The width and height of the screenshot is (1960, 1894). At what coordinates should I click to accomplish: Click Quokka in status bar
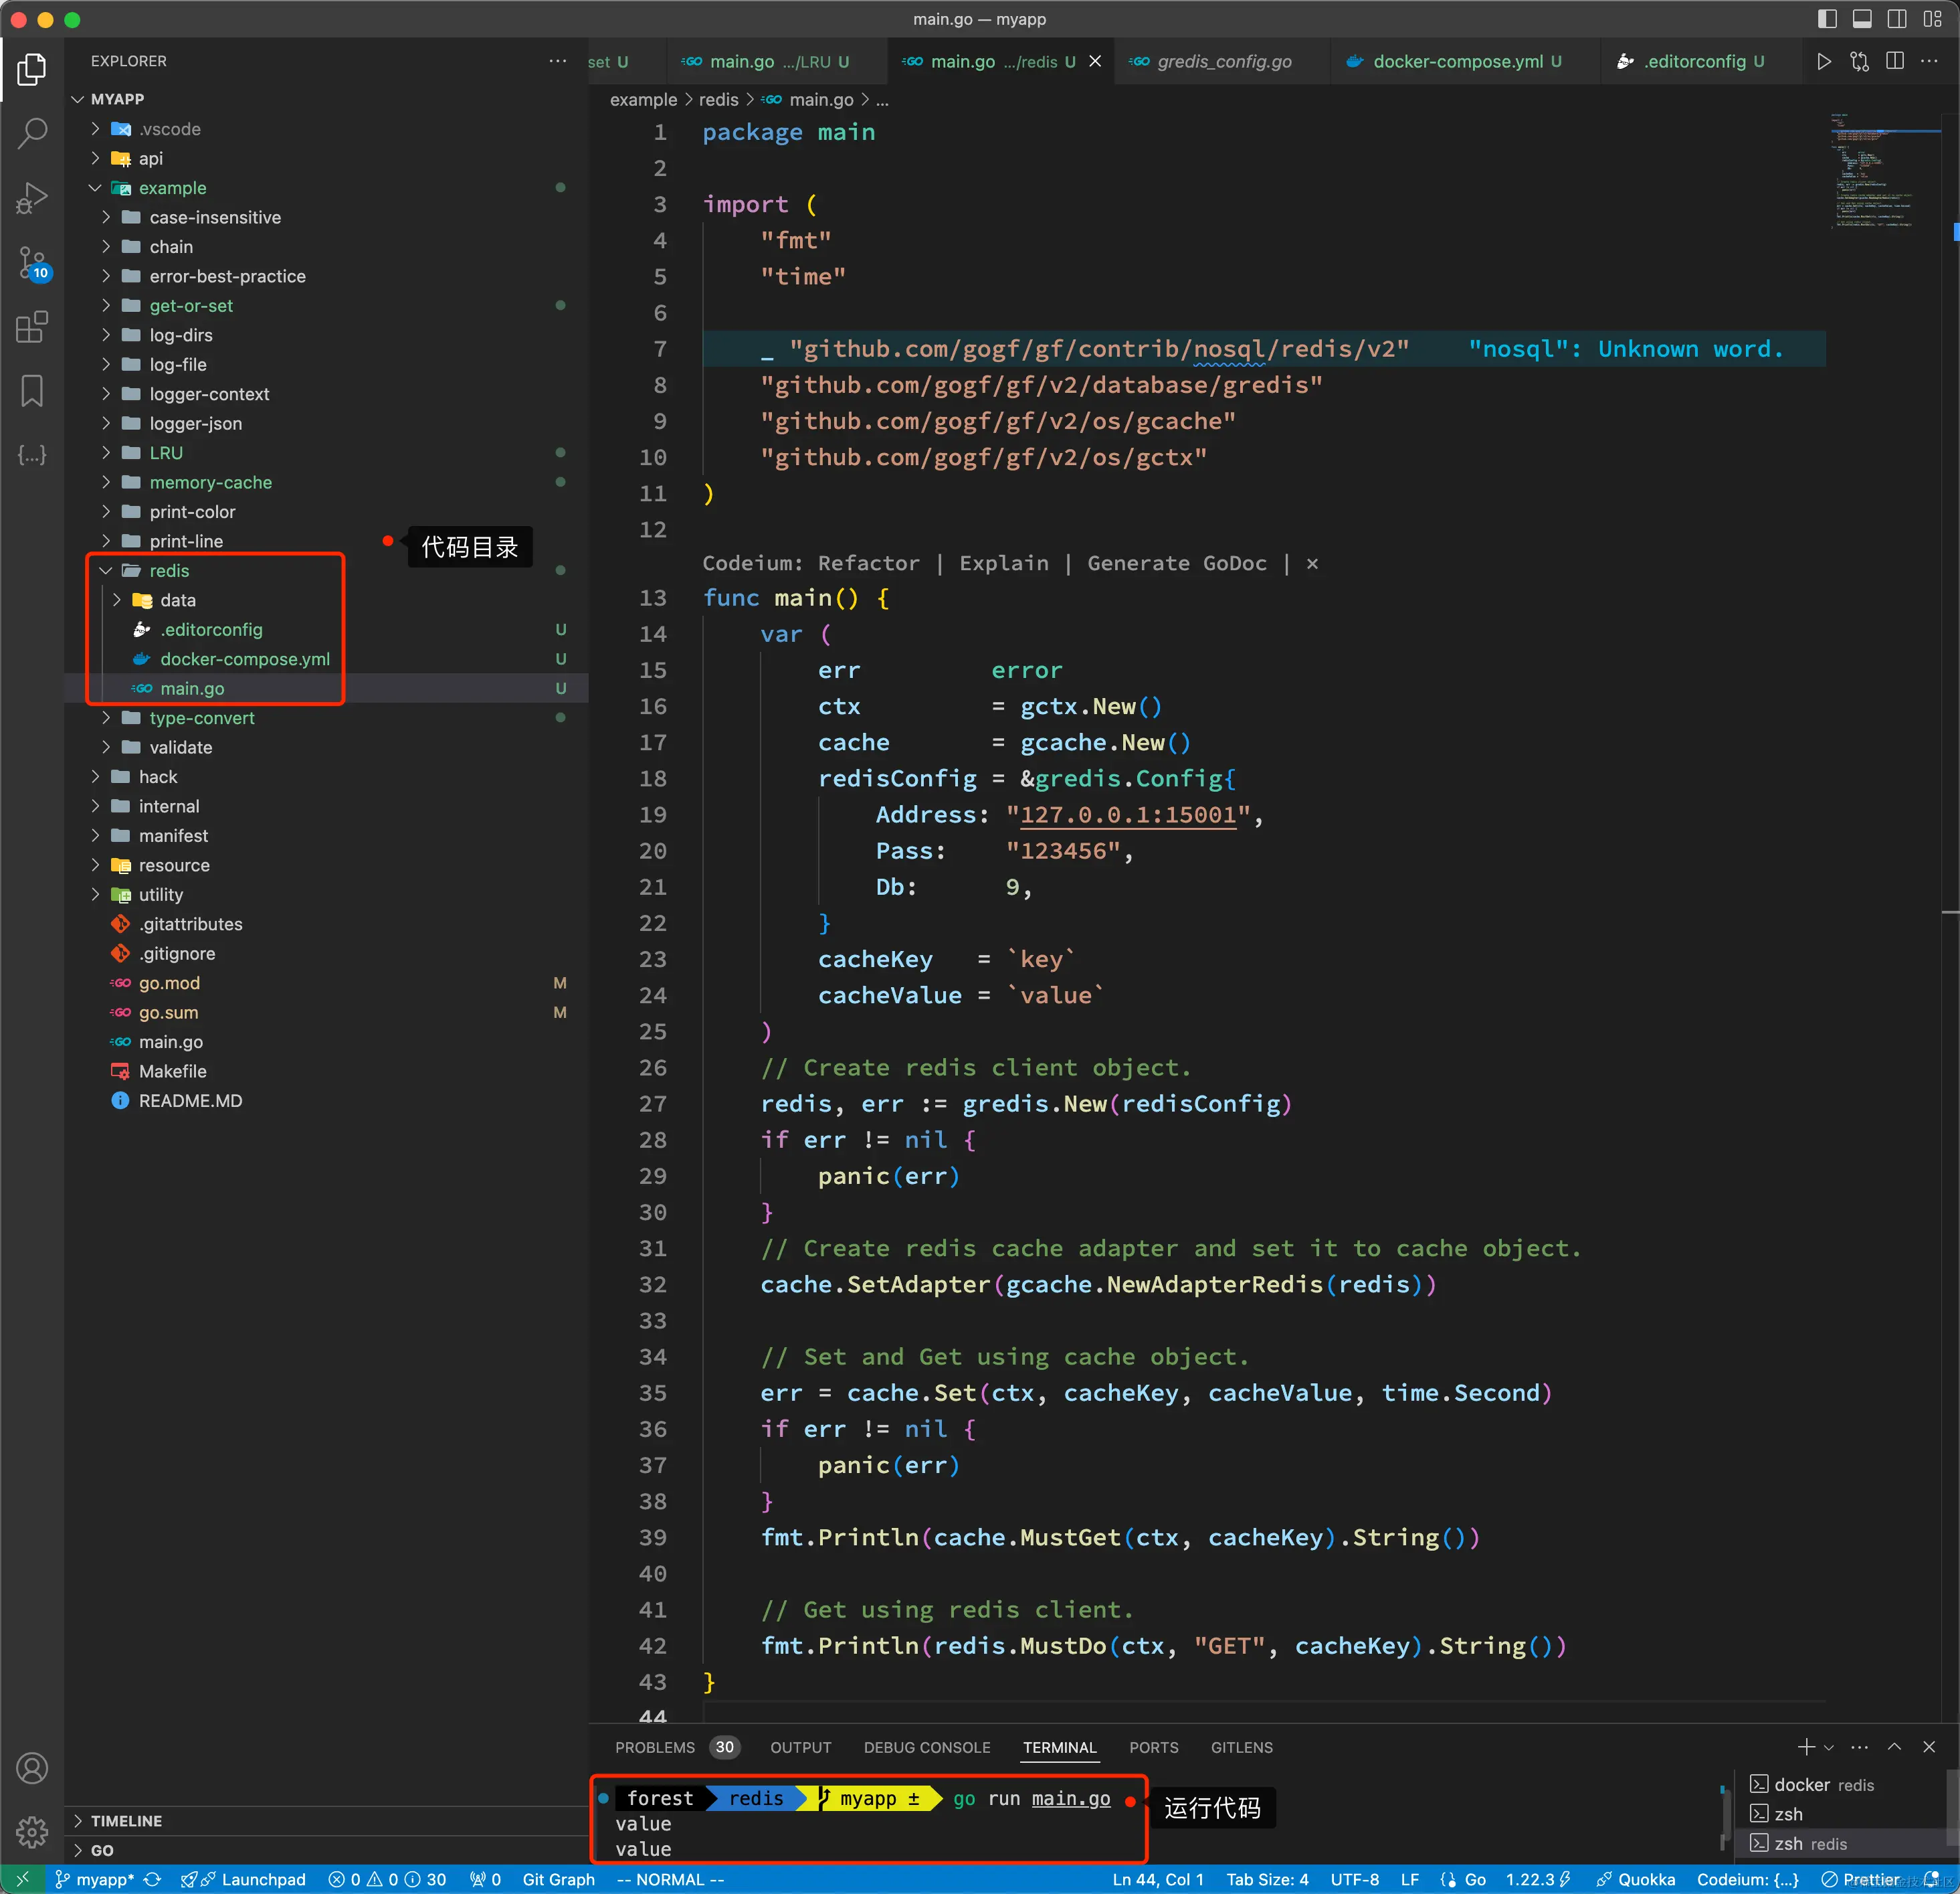coord(1635,1879)
